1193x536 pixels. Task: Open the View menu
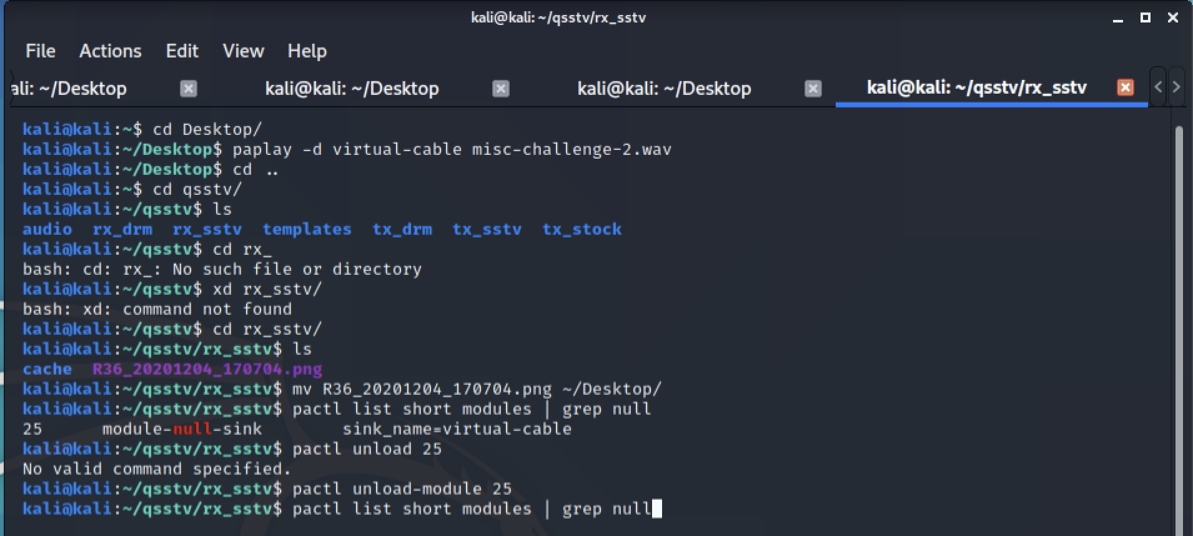point(243,51)
